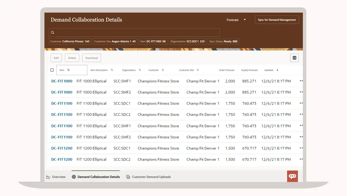This screenshot has height=196, width=347.
Task: Select the Customer California Fitness filter chip
Action: click(70, 42)
